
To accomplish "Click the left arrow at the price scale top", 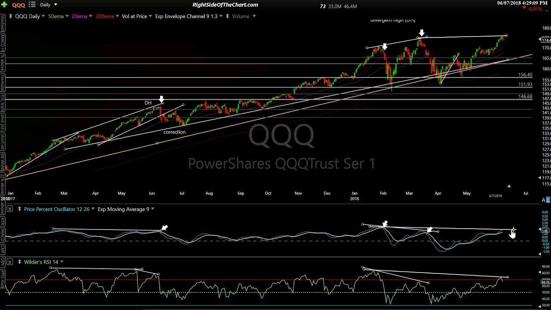I will [540, 40].
